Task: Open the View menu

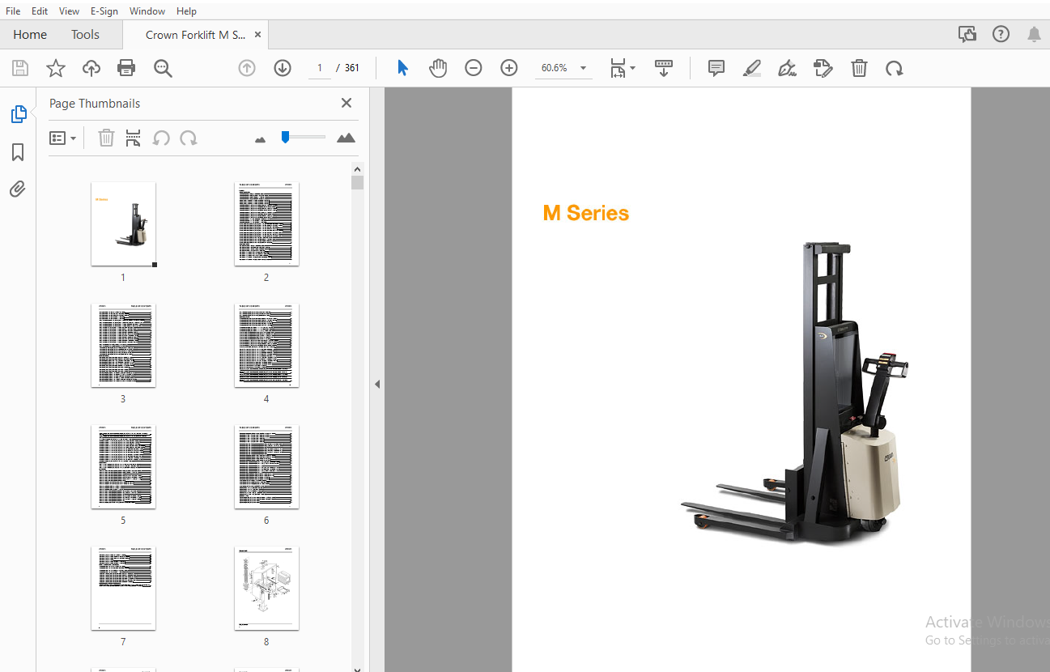Action: coord(69,11)
